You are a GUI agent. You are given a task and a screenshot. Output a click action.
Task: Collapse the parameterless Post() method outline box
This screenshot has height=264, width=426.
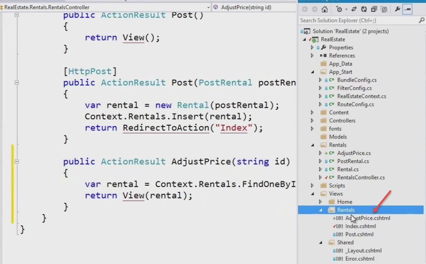[17, 15]
